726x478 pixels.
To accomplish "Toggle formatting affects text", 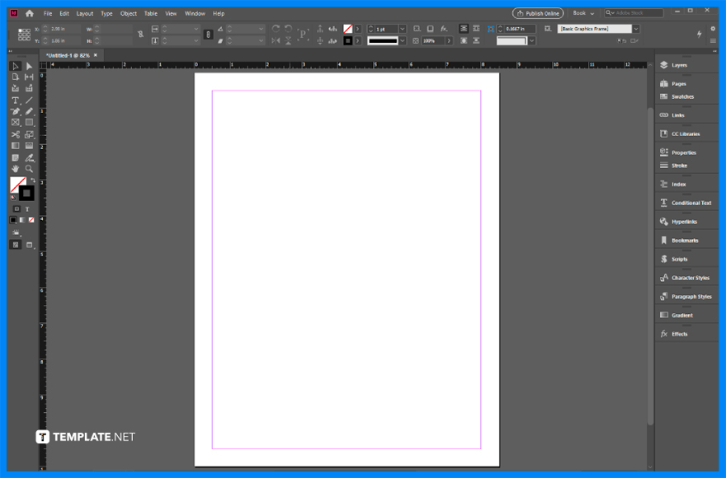I will click(27, 209).
